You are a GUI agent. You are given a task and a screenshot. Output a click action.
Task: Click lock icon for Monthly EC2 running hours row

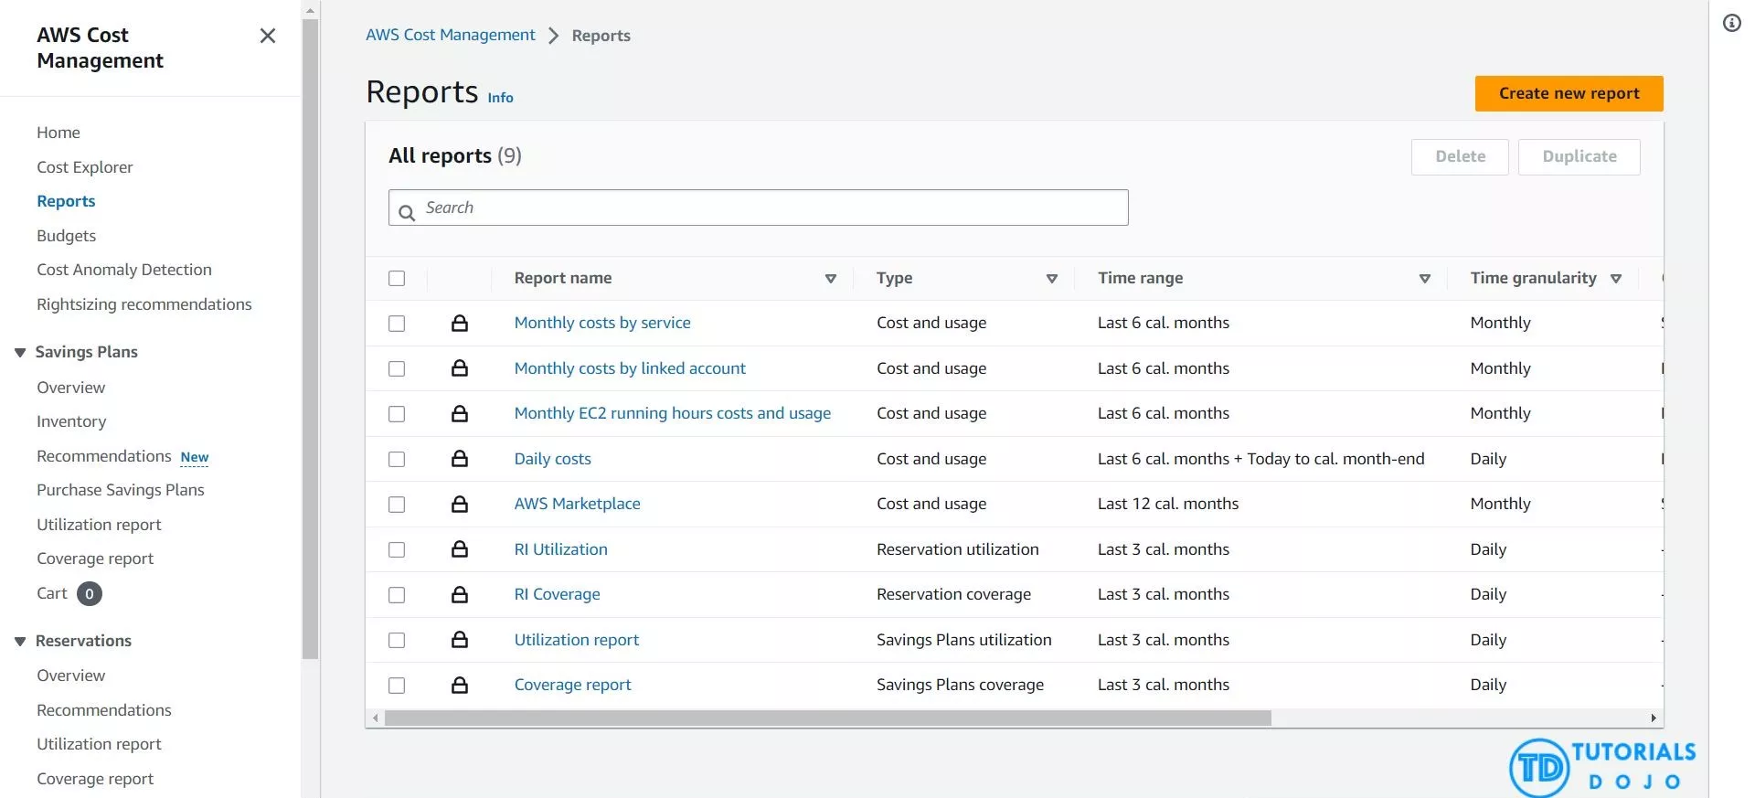(460, 413)
